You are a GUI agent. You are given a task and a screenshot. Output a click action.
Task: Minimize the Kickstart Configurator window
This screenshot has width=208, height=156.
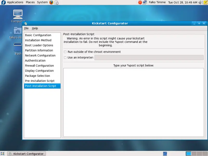point(194,23)
